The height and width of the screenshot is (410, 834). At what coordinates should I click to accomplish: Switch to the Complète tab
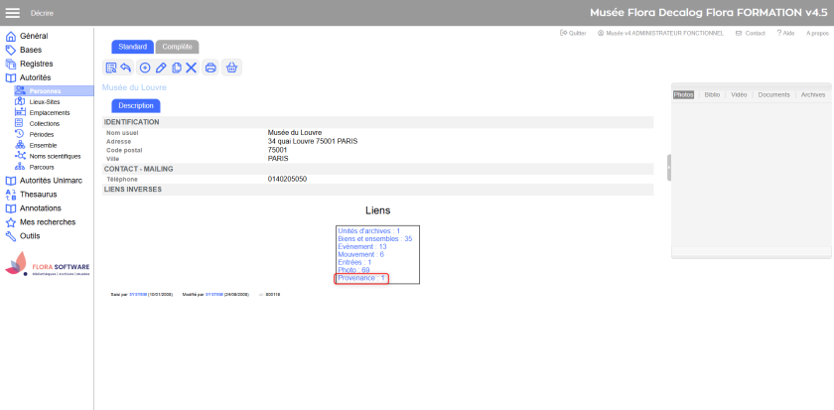(177, 47)
